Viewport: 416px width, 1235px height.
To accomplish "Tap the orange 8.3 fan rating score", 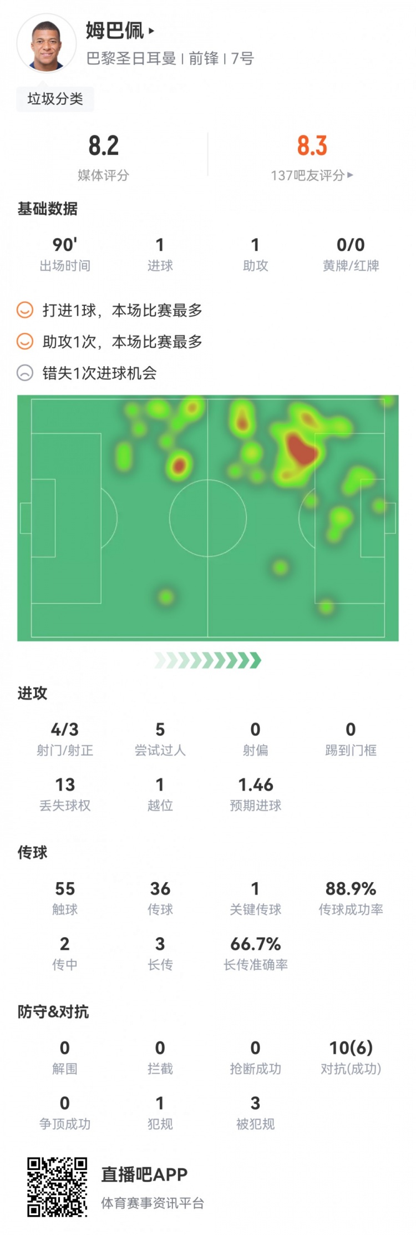I will [312, 146].
